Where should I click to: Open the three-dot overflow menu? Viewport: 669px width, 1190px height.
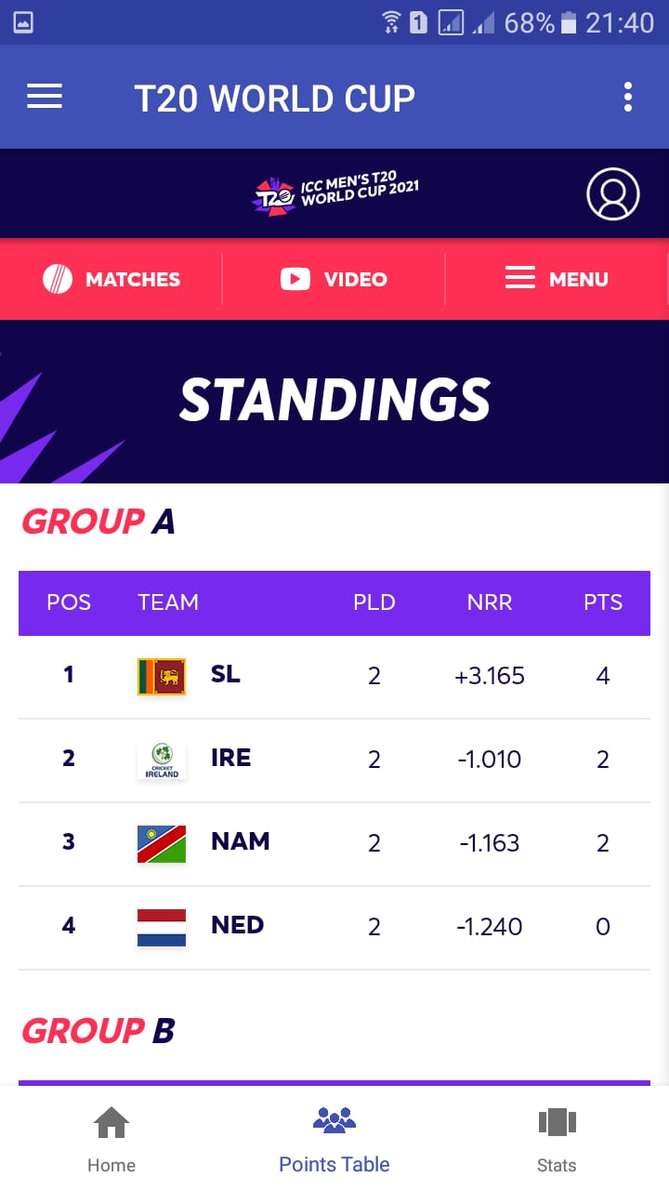pyautogui.click(x=628, y=97)
